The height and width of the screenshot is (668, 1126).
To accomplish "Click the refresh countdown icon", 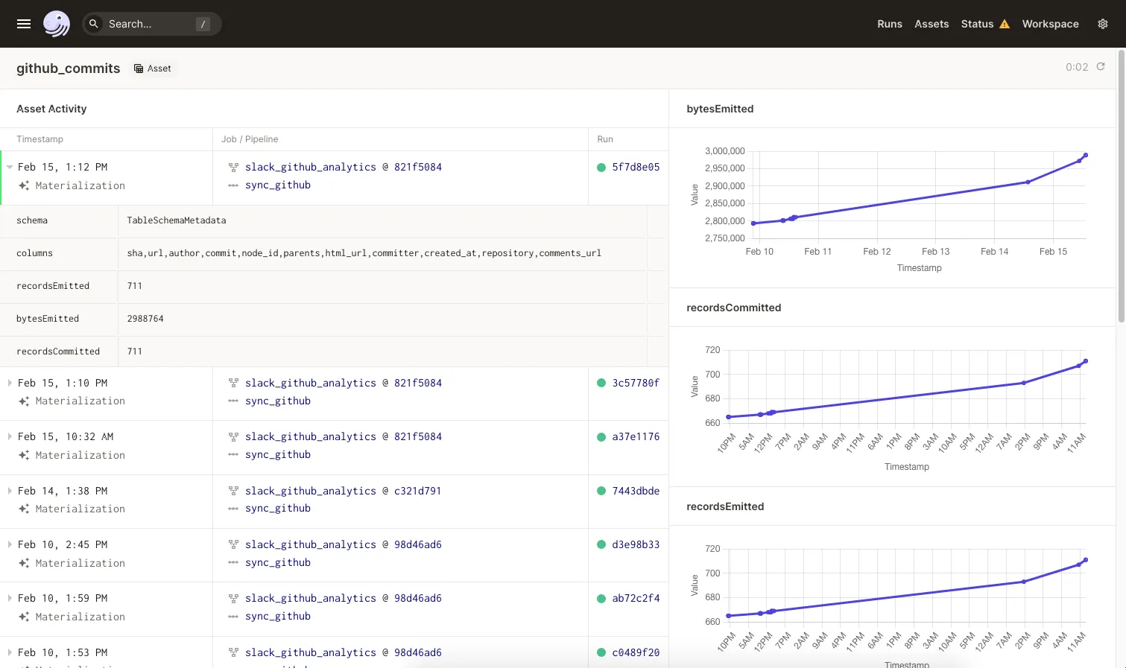I will [1101, 66].
